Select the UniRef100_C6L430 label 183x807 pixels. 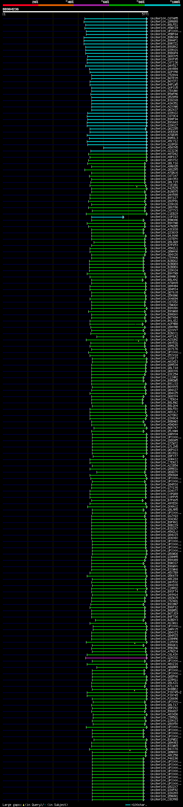click(164, 654)
